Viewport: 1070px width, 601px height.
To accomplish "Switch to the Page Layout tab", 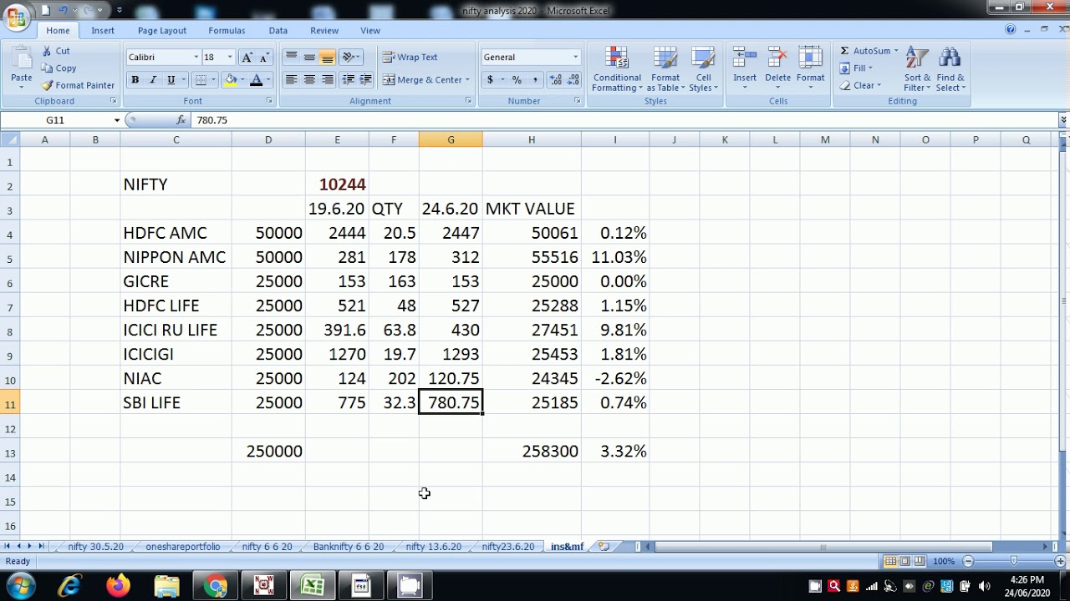I will click(x=162, y=30).
